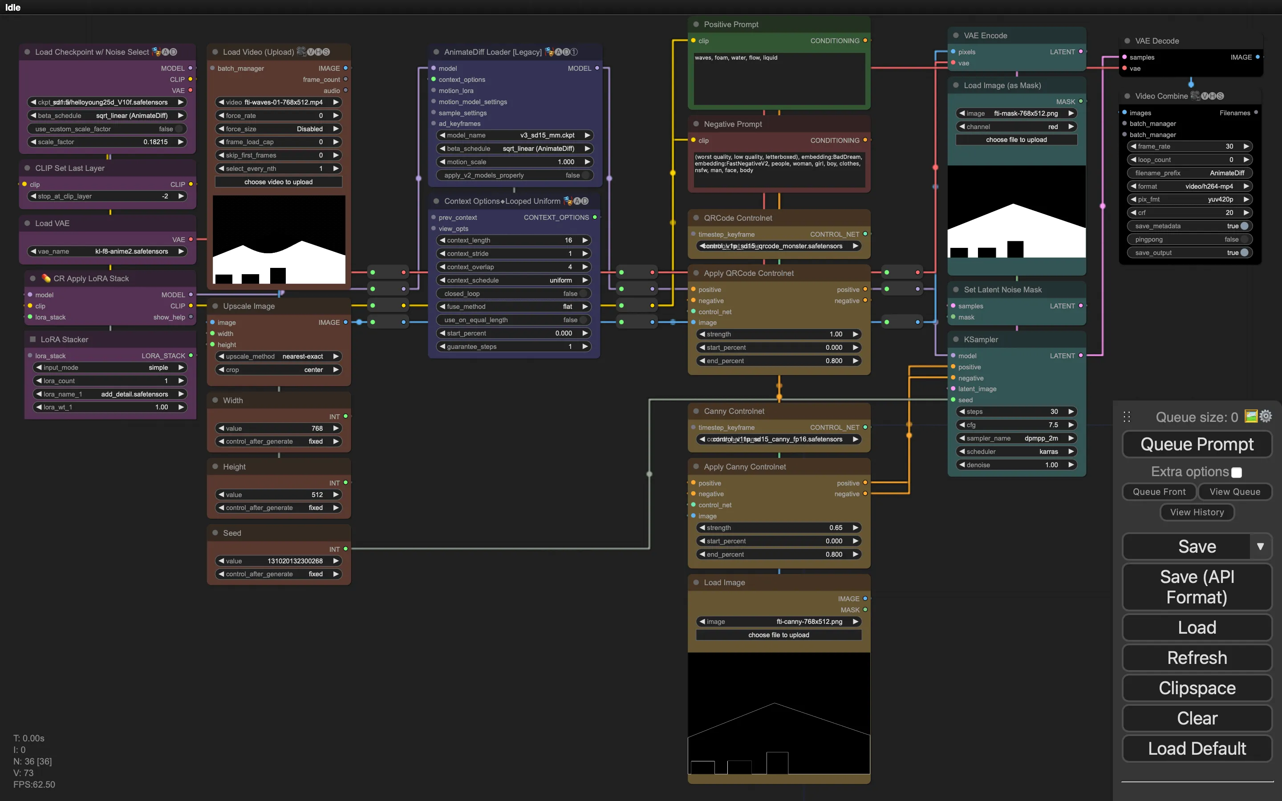1282x801 pixels.
Task: Open the Save button dropdown arrow
Action: 1261,546
